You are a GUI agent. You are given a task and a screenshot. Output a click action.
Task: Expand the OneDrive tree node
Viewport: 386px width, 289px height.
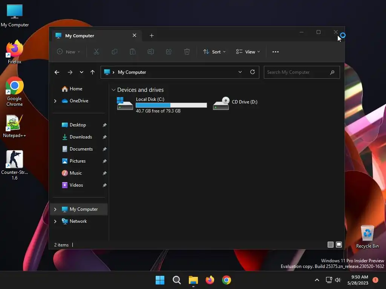tap(55, 101)
